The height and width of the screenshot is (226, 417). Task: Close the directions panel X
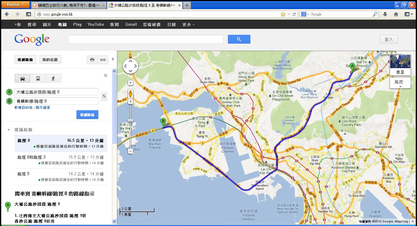(x=106, y=75)
